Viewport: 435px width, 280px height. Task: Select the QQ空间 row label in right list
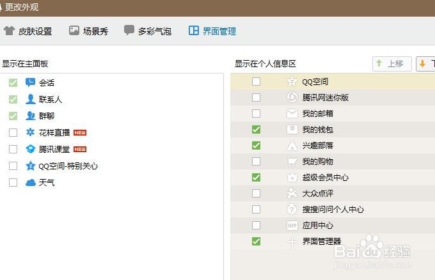(x=315, y=81)
